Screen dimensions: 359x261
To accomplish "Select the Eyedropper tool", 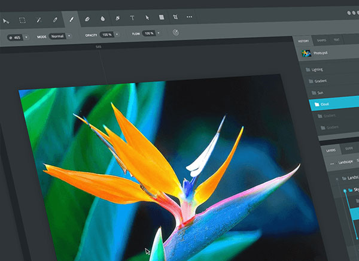I will [39, 20].
